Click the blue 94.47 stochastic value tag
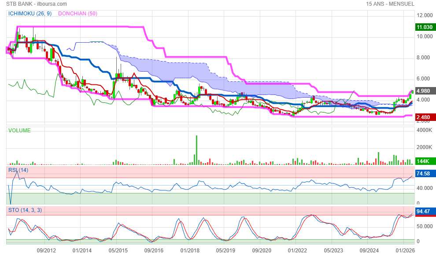The image size is (436, 255). coord(425,211)
